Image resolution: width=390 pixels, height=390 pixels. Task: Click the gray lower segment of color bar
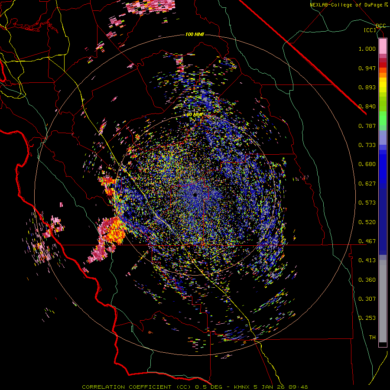click(x=383, y=301)
